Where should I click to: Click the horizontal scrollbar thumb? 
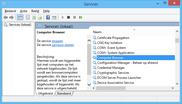pyautogui.click(x=111, y=88)
